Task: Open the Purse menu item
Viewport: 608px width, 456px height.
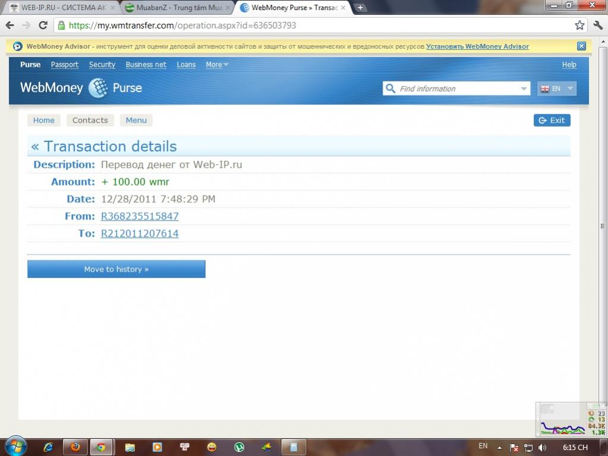Action: point(30,65)
